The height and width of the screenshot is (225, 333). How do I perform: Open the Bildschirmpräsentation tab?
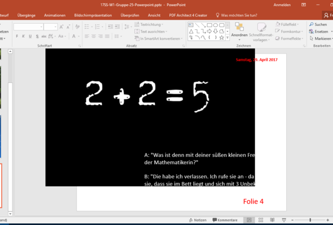point(93,15)
